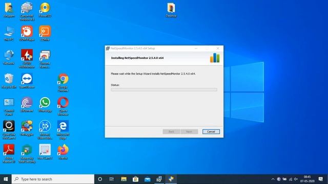Open Control Panel desktop icon
The image size is (328, 184).
coord(9,106)
